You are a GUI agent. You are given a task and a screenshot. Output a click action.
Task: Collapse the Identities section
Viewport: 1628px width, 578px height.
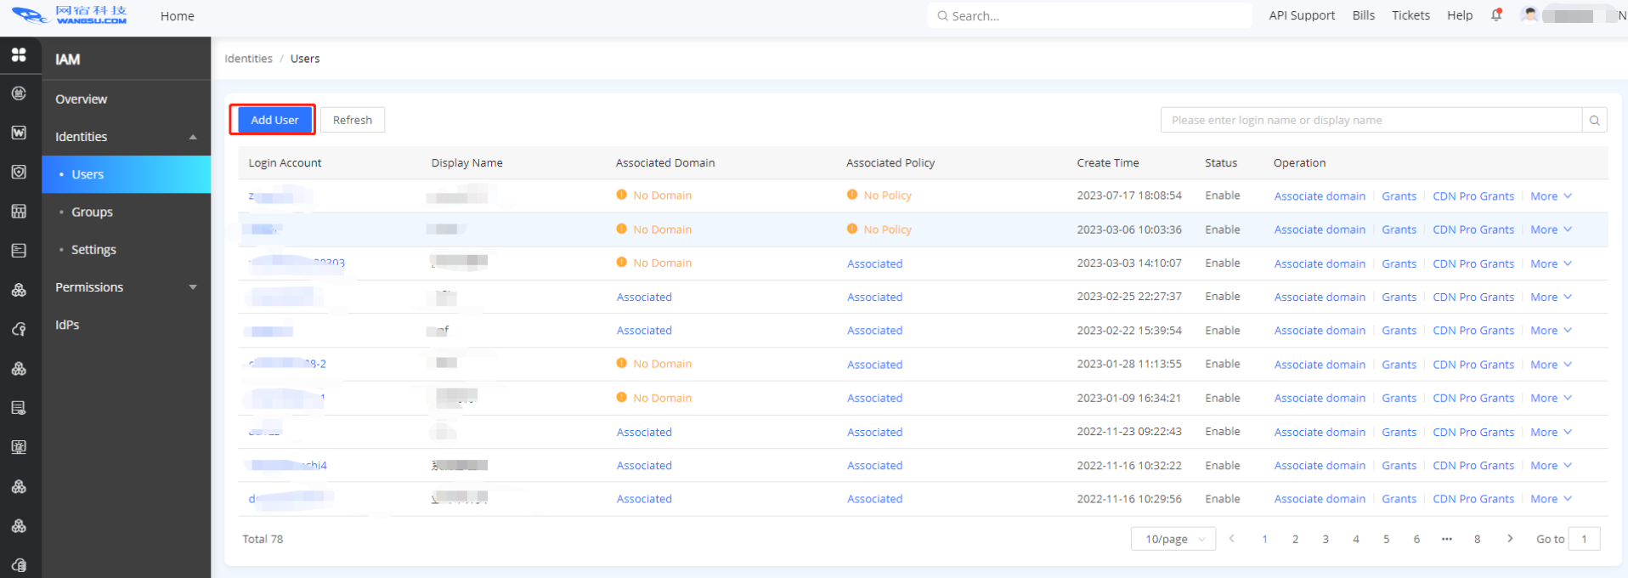point(193,137)
